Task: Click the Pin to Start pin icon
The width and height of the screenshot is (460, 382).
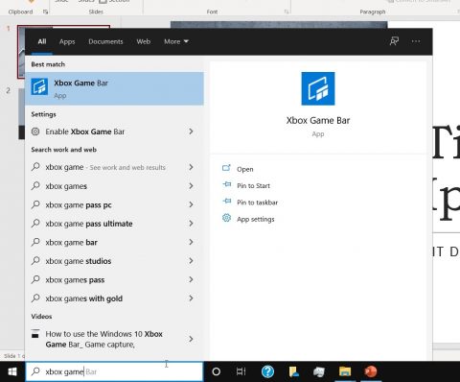Action: (226, 184)
